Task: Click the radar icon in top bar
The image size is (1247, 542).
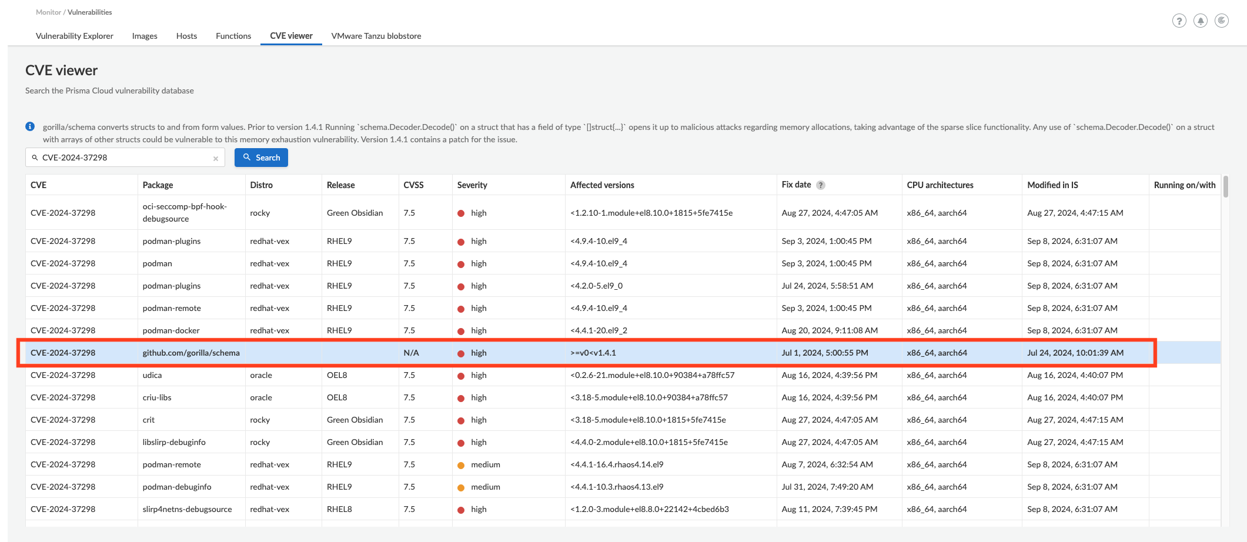Action: click(x=1221, y=21)
